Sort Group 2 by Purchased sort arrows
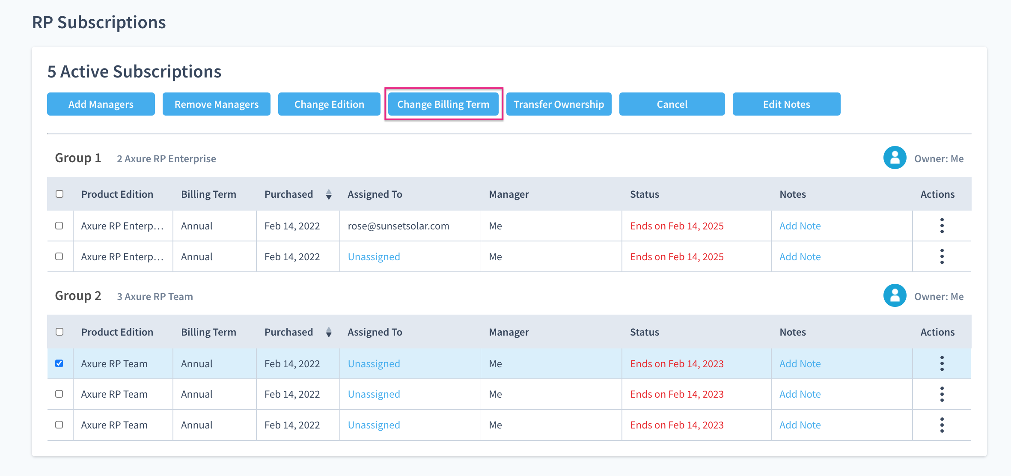 [328, 332]
